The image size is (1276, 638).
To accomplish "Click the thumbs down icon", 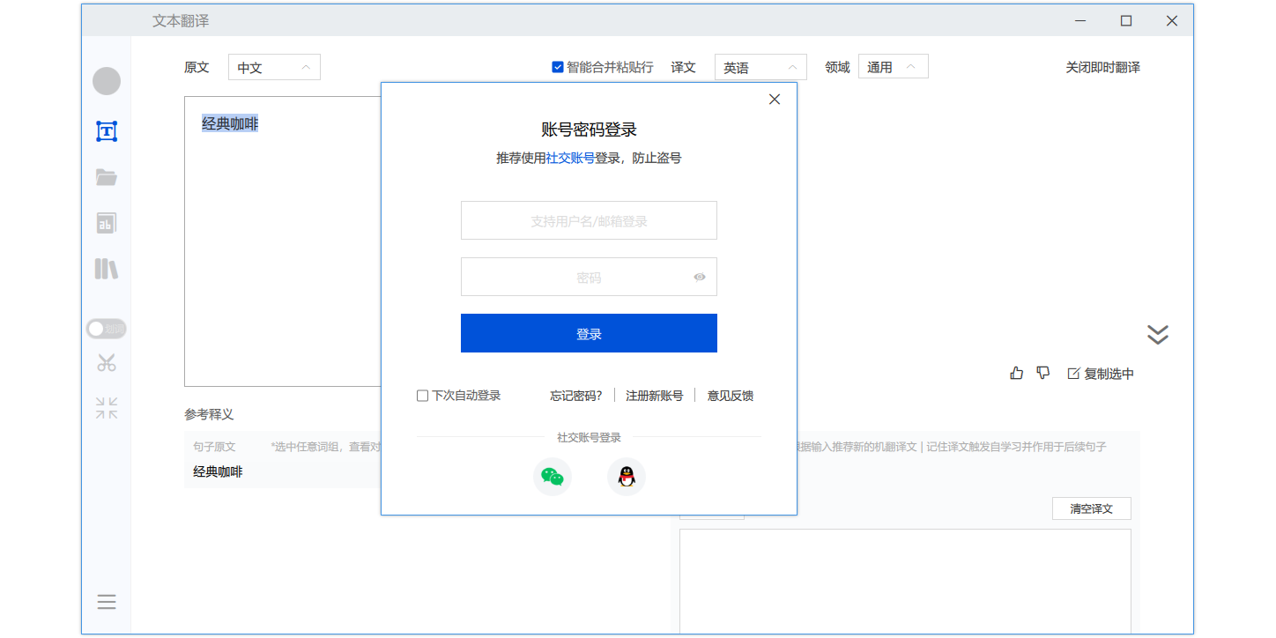I will [1043, 373].
